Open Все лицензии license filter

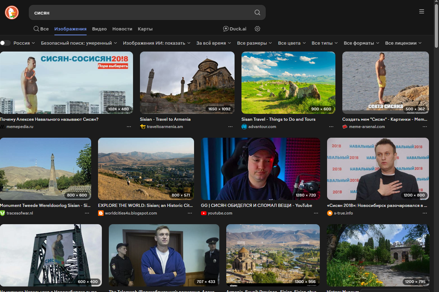click(403, 43)
